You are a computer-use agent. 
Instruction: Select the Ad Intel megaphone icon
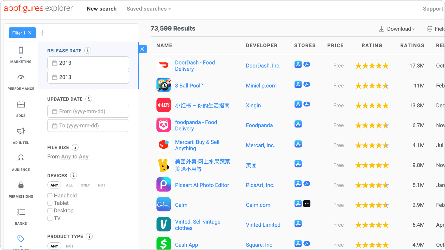click(x=21, y=136)
